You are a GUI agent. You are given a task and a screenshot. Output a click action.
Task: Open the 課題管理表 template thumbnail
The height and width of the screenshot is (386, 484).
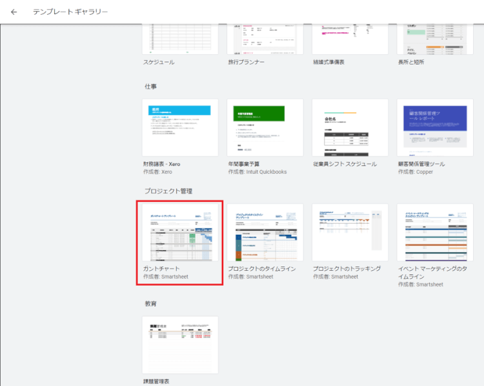click(180, 345)
